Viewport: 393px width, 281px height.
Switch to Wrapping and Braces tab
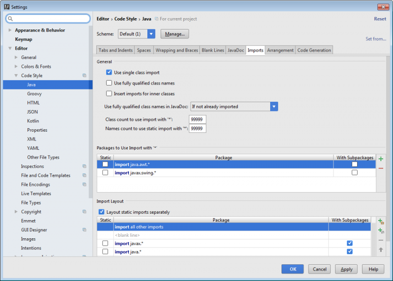[x=176, y=50]
